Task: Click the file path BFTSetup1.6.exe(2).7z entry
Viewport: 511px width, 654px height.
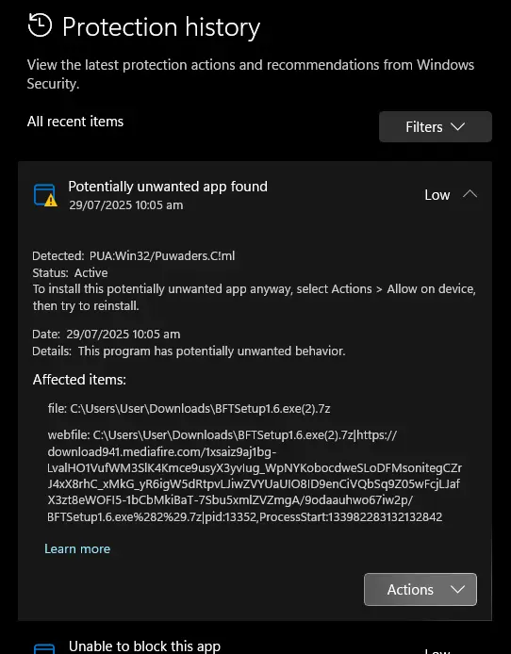Action: coord(189,408)
